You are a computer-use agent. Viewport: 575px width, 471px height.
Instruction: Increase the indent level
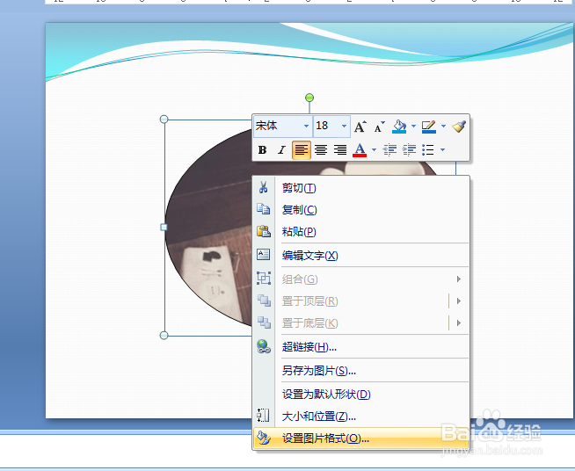click(x=409, y=150)
